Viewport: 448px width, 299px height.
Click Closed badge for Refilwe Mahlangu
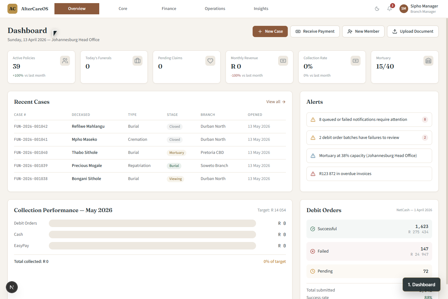coord(175,127)
